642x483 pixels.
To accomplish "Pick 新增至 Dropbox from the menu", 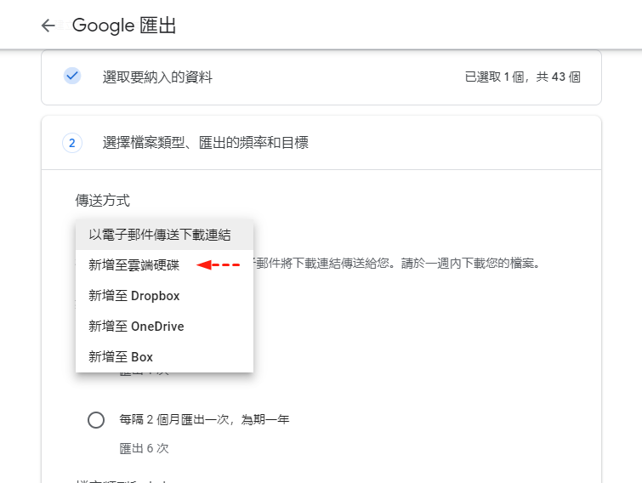I will 134,296.
